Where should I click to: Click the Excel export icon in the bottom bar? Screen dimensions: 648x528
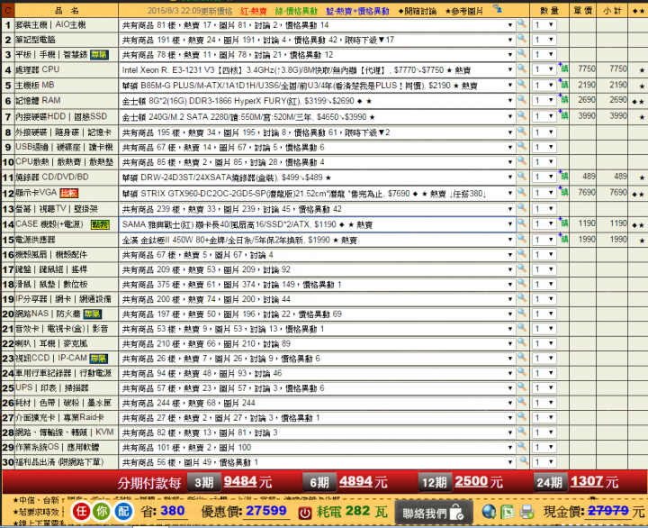pos(507,513)
